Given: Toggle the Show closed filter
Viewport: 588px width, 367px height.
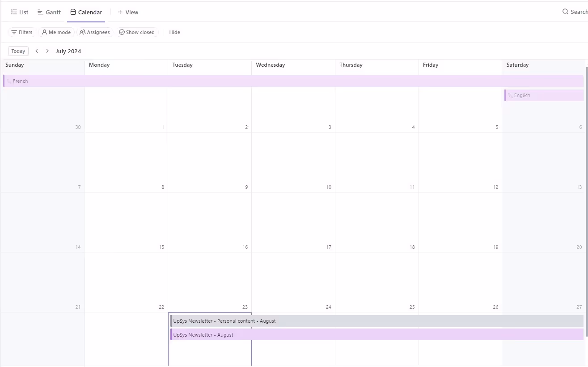Looking at the screenshot, I should (x=137, y=32).
